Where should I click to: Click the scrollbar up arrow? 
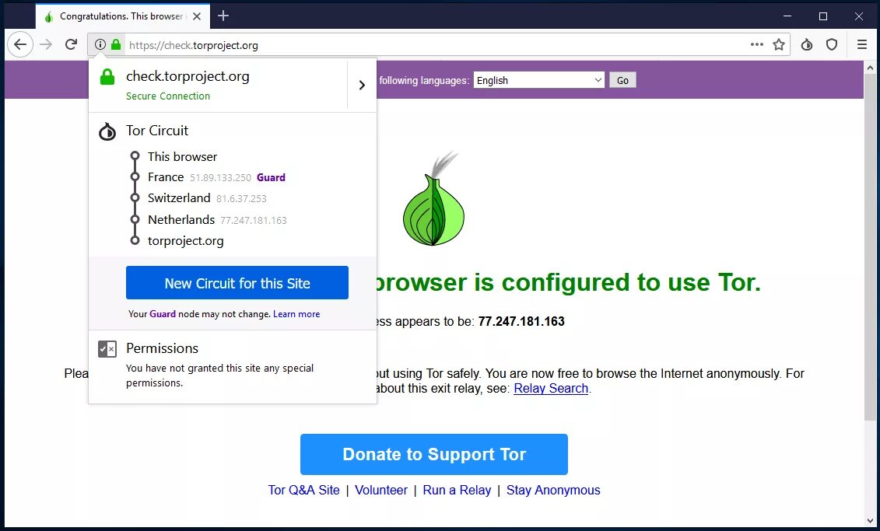pyautogui.click(x=871, y=68)
